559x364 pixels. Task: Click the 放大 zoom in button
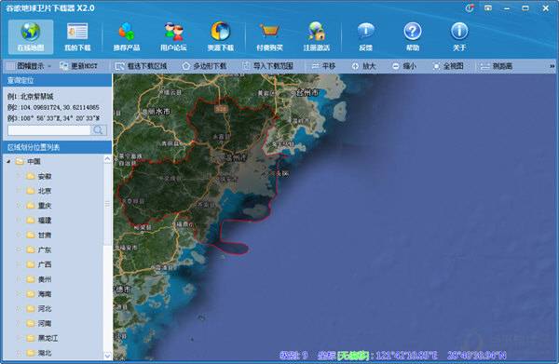tap(364, 66)
